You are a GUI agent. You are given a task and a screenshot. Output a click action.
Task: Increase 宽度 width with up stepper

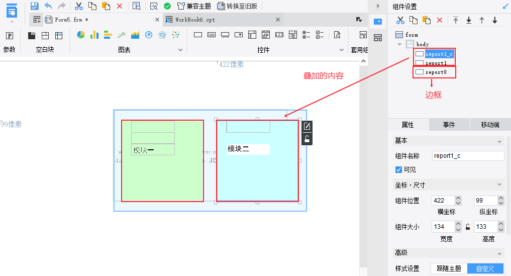tap(458, 224)
